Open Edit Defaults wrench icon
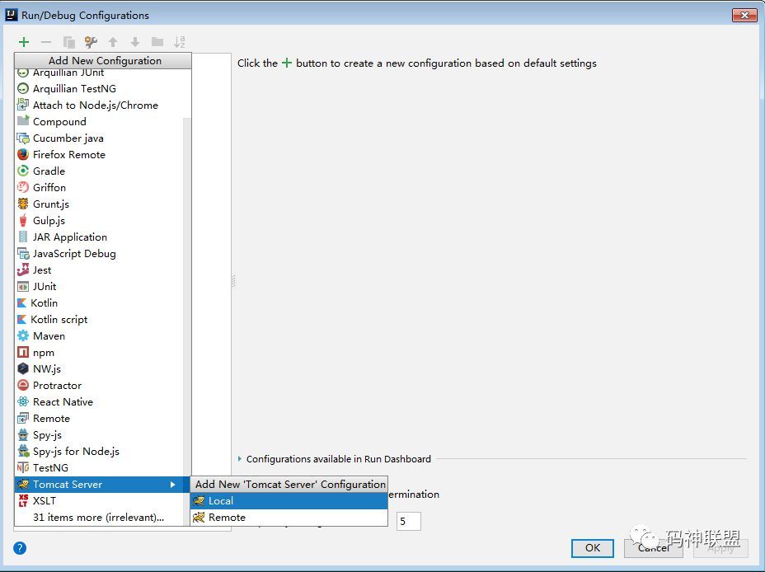This screenshot has width=765, height=572. point(91,42)
